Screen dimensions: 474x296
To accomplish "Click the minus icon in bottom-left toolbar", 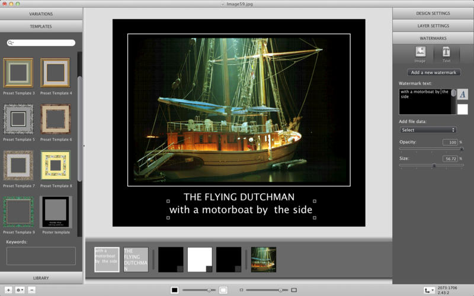I will point(32,290).
